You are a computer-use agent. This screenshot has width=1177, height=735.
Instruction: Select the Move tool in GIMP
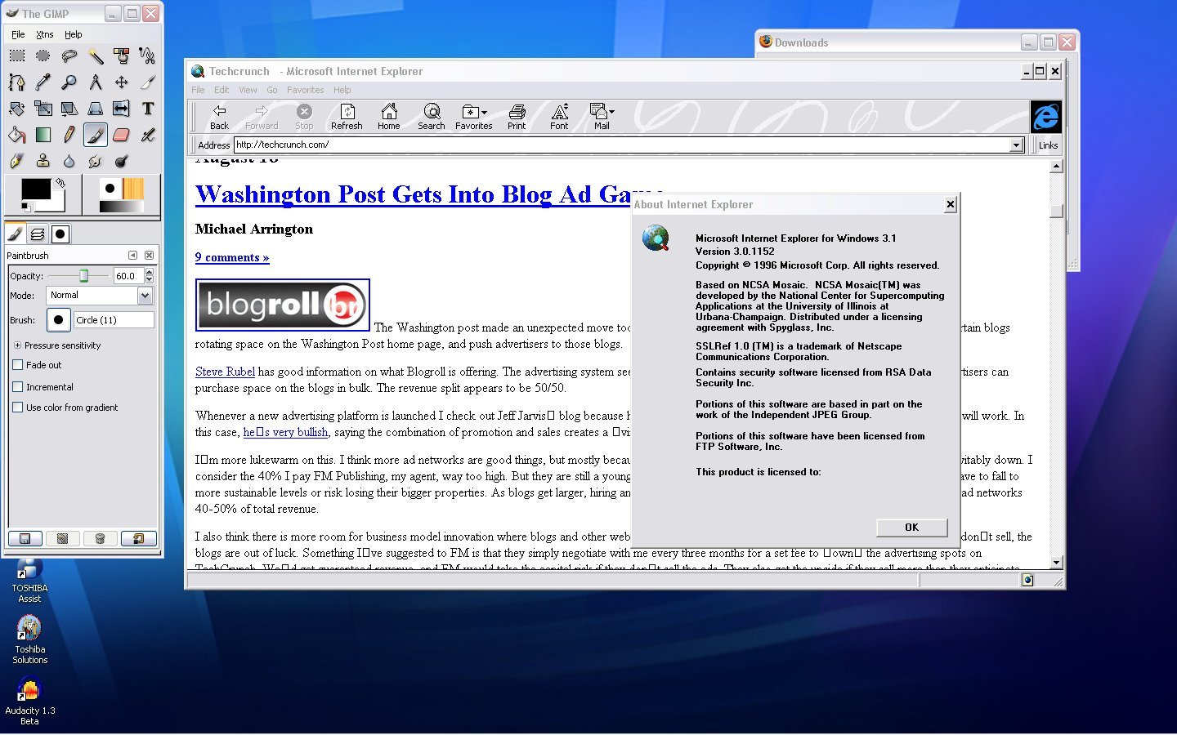(x=122, y=82)
